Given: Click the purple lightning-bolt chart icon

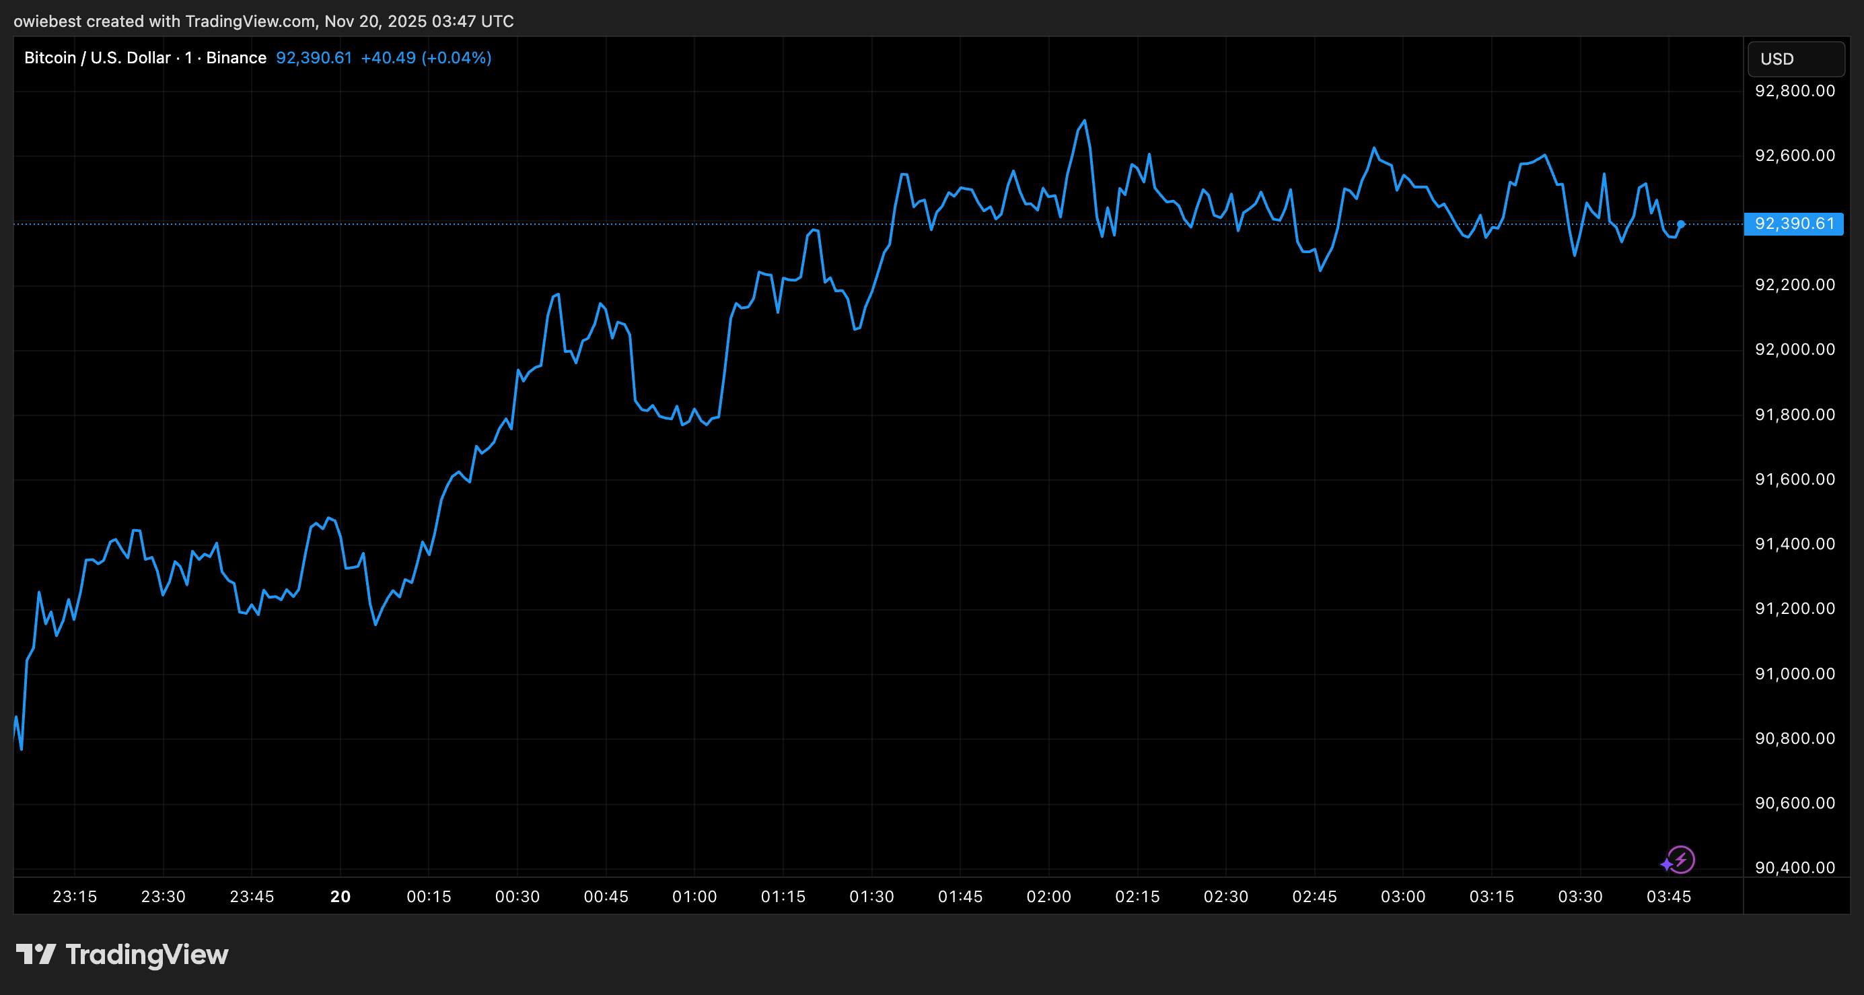Looking at the screenshot, I should pyautogui.click(x=1682, y=860).
